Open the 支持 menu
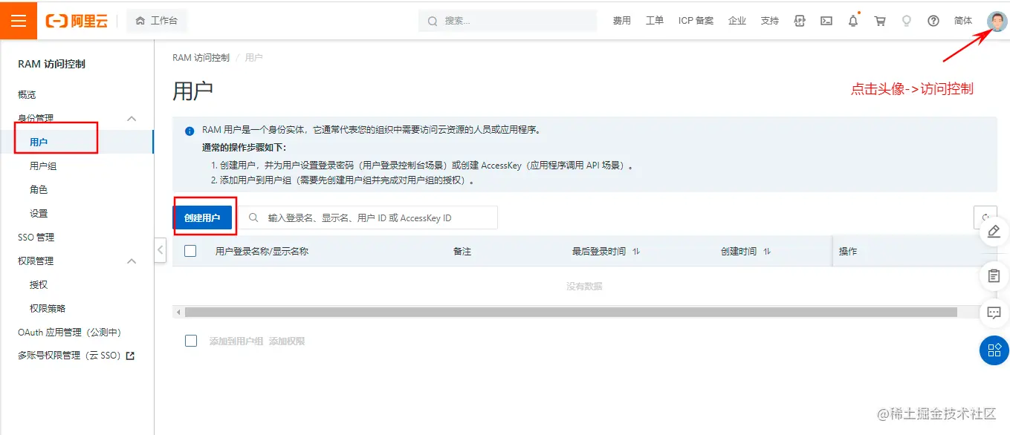The width and height of the screenshot is (1010, 435). point(770,21)
